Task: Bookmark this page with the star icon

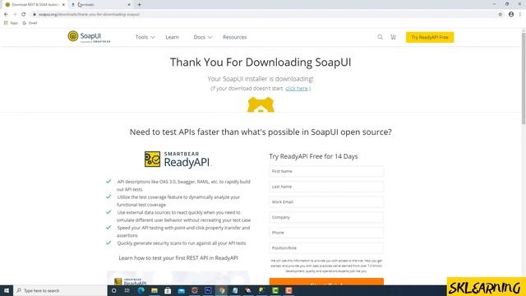Action: pos(501,15)
